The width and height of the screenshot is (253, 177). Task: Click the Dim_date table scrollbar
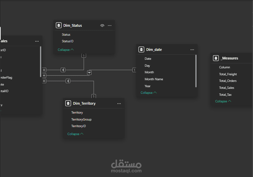tap(196, 71)
